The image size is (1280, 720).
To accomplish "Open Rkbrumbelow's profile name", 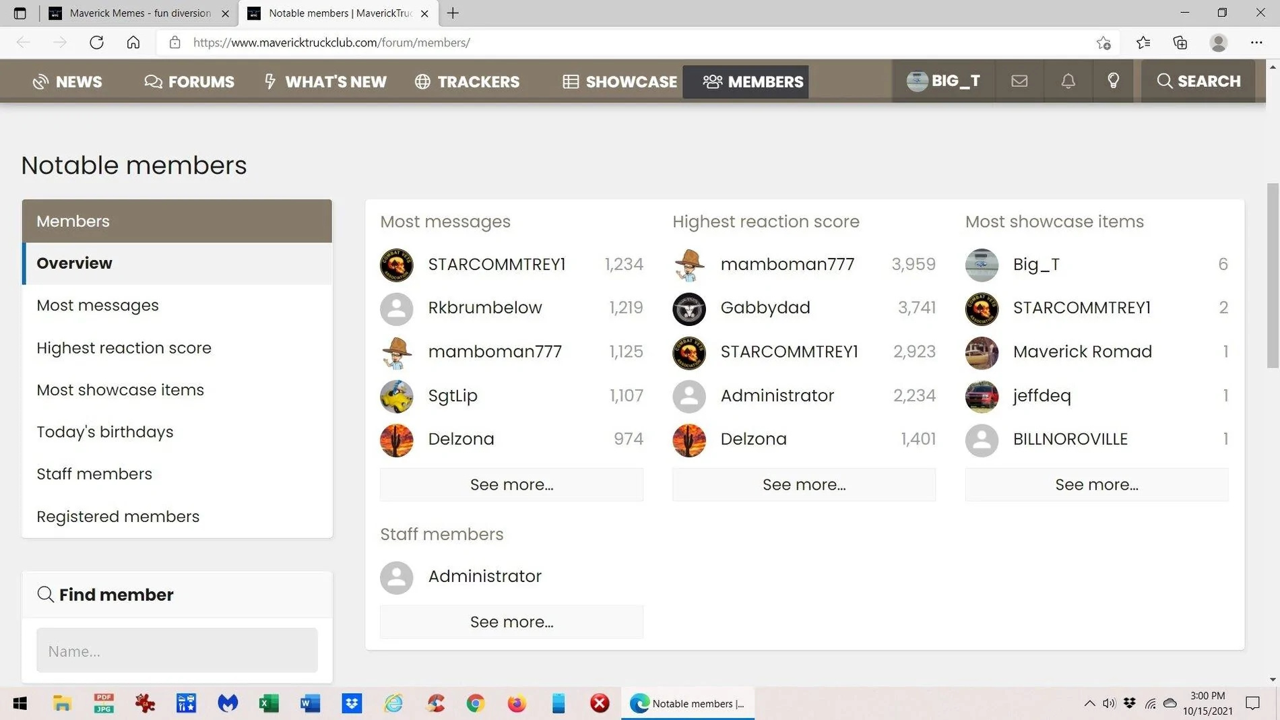I will 485,307.
